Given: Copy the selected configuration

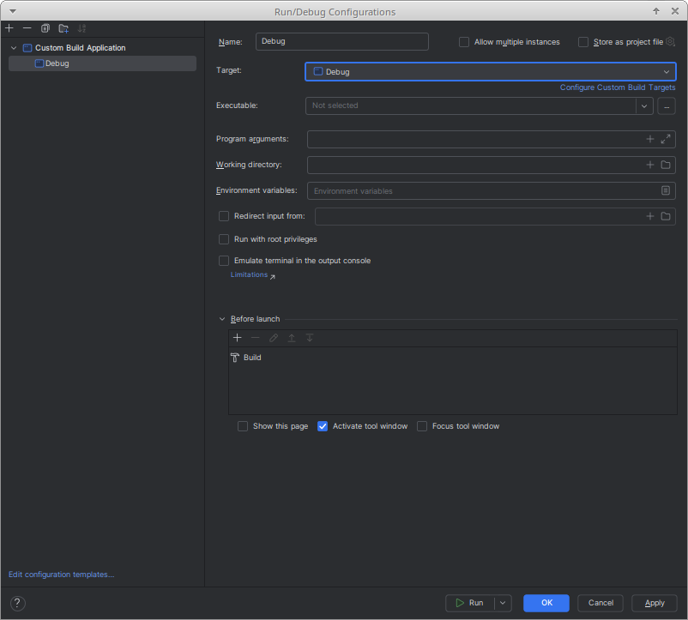Looking at the screenshot, I should pos(45,28).
